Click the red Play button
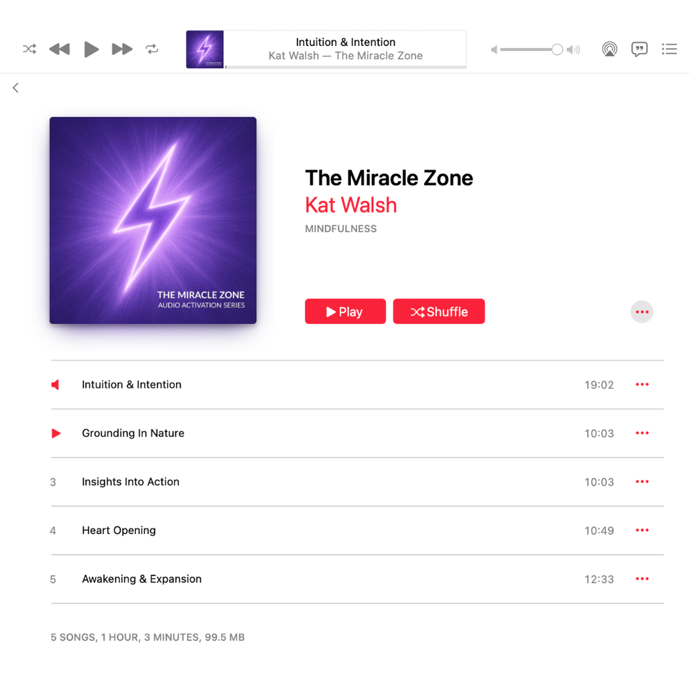 (x=345, y=311)
